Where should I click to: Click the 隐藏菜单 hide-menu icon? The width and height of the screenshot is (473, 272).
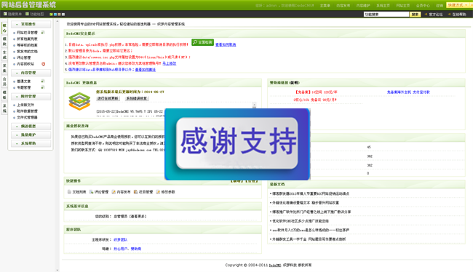5,14
